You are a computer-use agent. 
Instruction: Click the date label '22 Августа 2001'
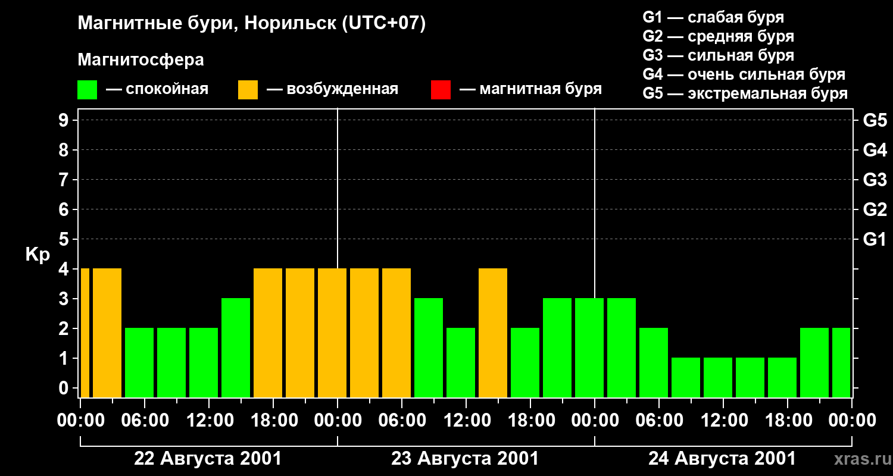[208, 459]
